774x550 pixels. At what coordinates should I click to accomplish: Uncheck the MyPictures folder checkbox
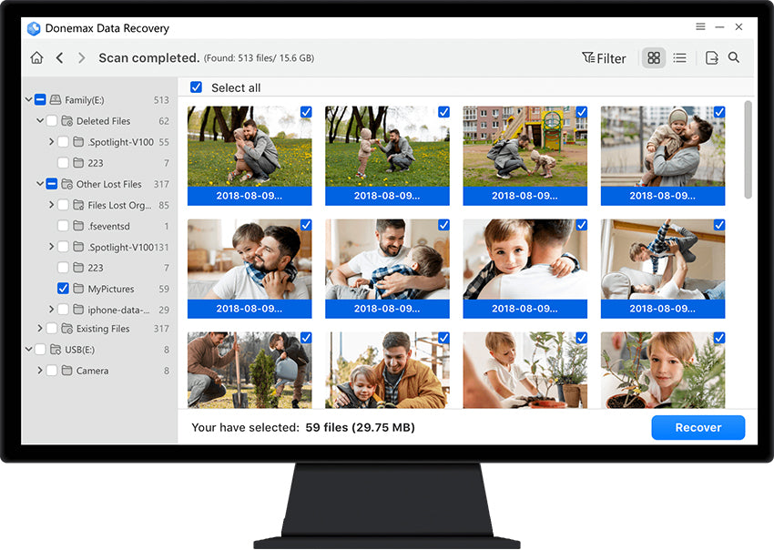pyautogui.click(x=63, y=289)
